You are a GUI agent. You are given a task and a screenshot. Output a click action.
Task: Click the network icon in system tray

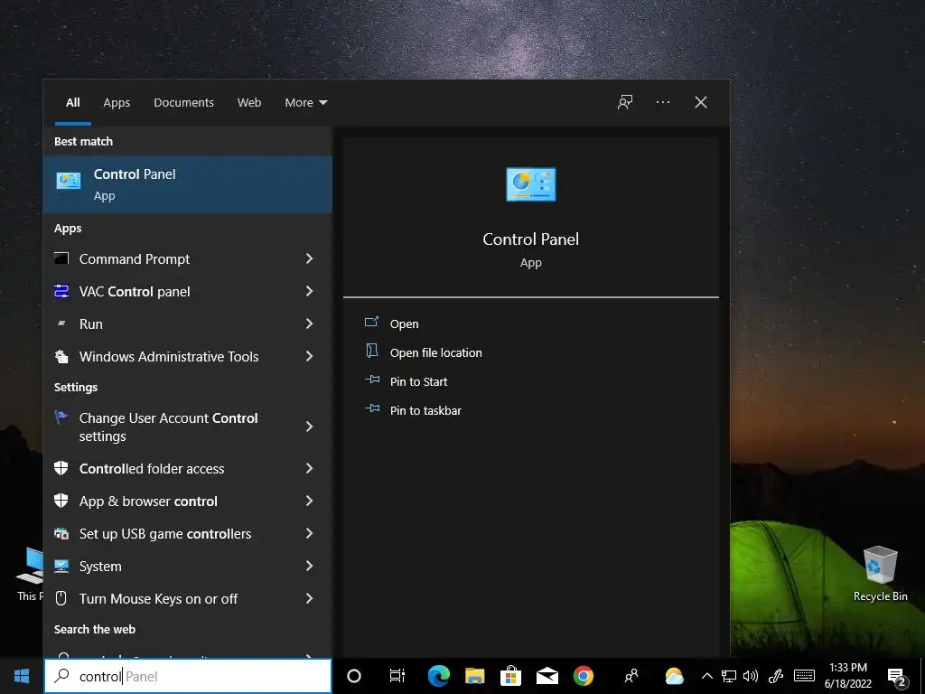tap(729, 676)
